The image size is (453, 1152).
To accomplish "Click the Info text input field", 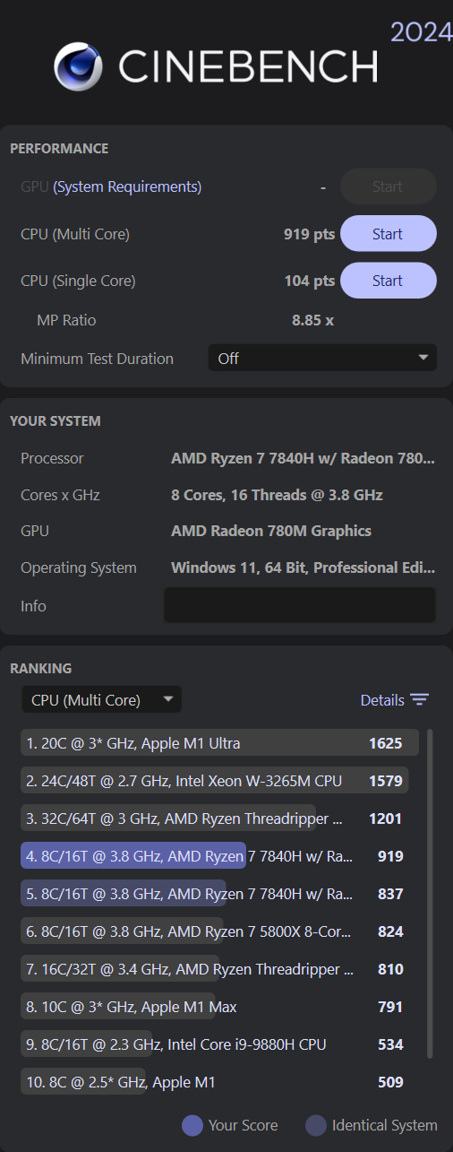I will coord(300,605).
